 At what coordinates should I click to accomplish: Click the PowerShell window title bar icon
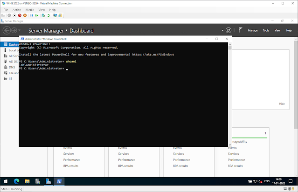[22, 39]
